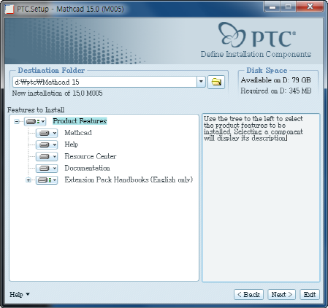Open the Help feature install-state dropdown

coord(47,145)
